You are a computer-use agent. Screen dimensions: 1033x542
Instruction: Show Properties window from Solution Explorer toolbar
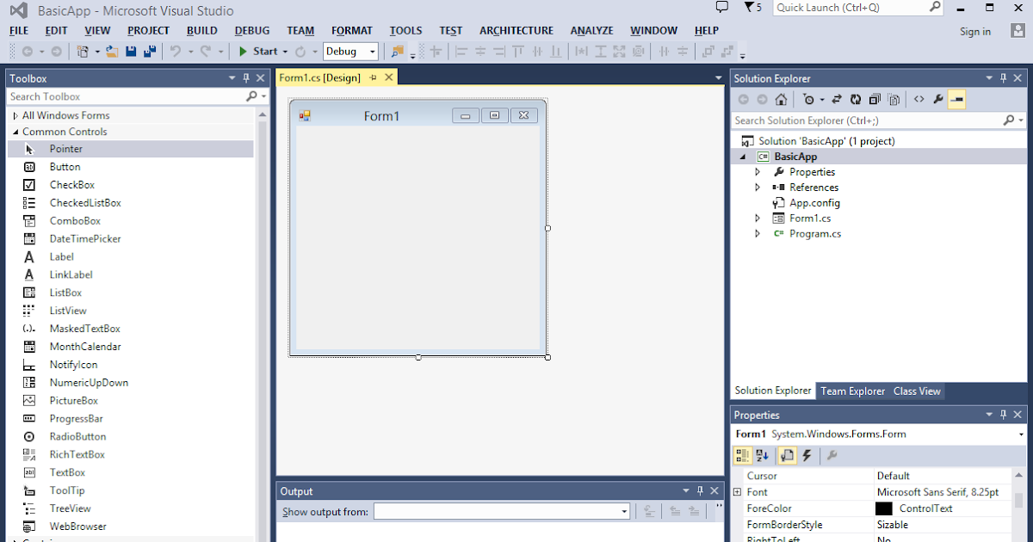pos(937,99)
